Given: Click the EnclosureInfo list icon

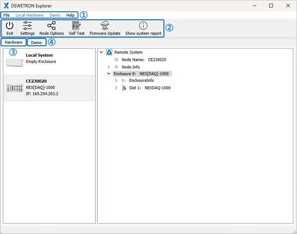Looking at the screenshot, I should tap(124, 80).
